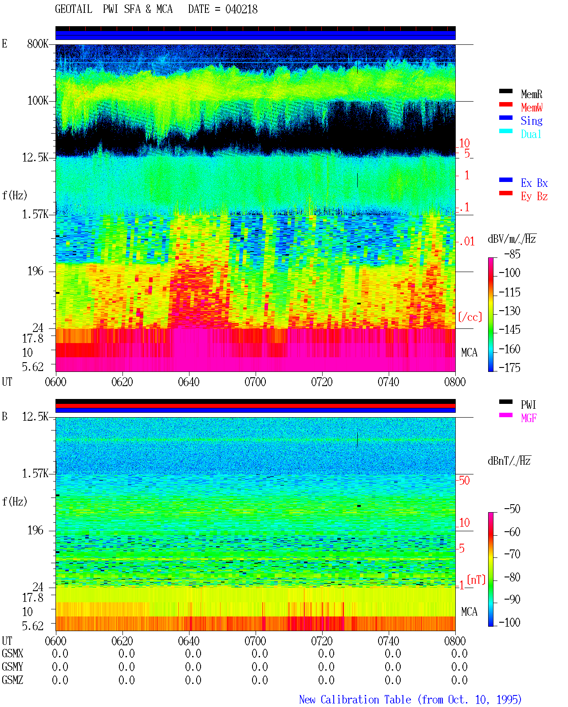This screenshot has width=568, height=707.
Task: Click the 0640 time tick under E panel
Action: [x=189, y=382]
